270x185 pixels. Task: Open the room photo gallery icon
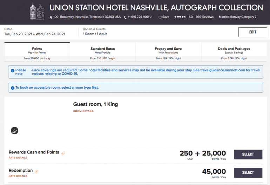14,131
